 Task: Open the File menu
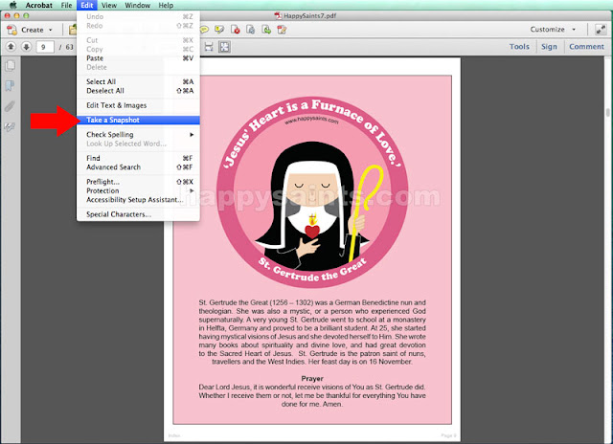click(66, 5)
